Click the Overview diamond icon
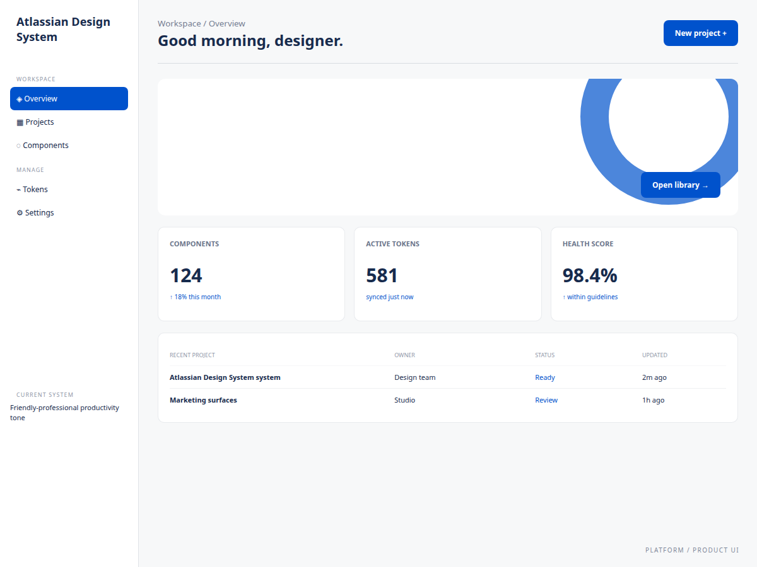757x567 pixels. 20,99
